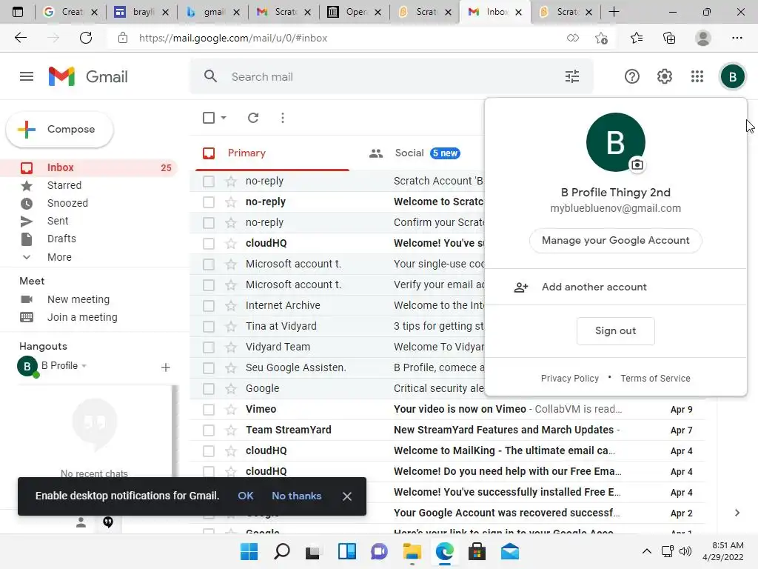The image size is (758, 569).
Task: Open Microsoft Store from taskbar
Action: tap(477, 551)
